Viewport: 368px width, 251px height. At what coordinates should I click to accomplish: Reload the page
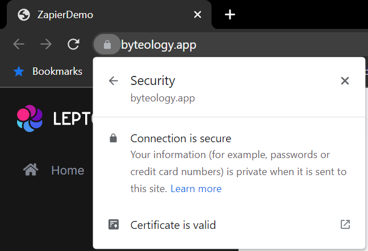pyautogui.click(x=73, y=44)
